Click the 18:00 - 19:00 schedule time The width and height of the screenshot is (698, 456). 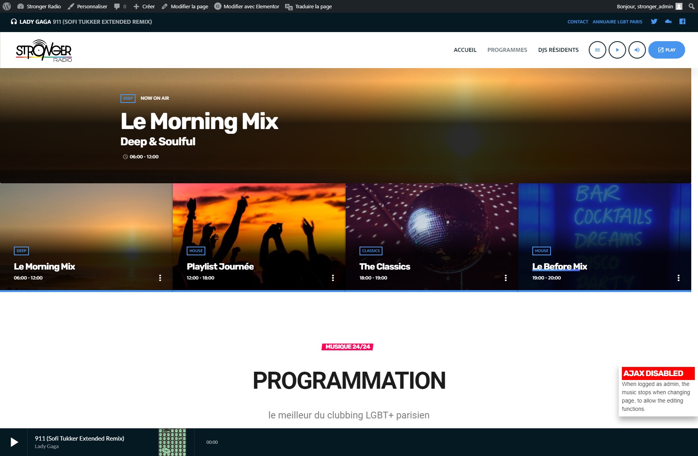(x=373, y=278)
